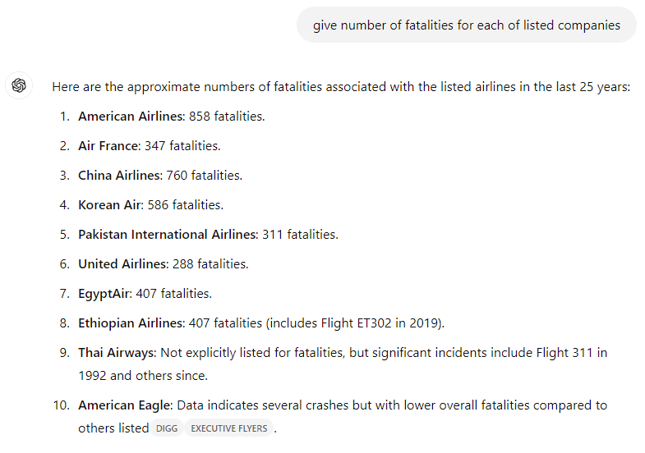Click the intro sentence about last 25 years
The image size is (645, 453).
coord(341,87)
